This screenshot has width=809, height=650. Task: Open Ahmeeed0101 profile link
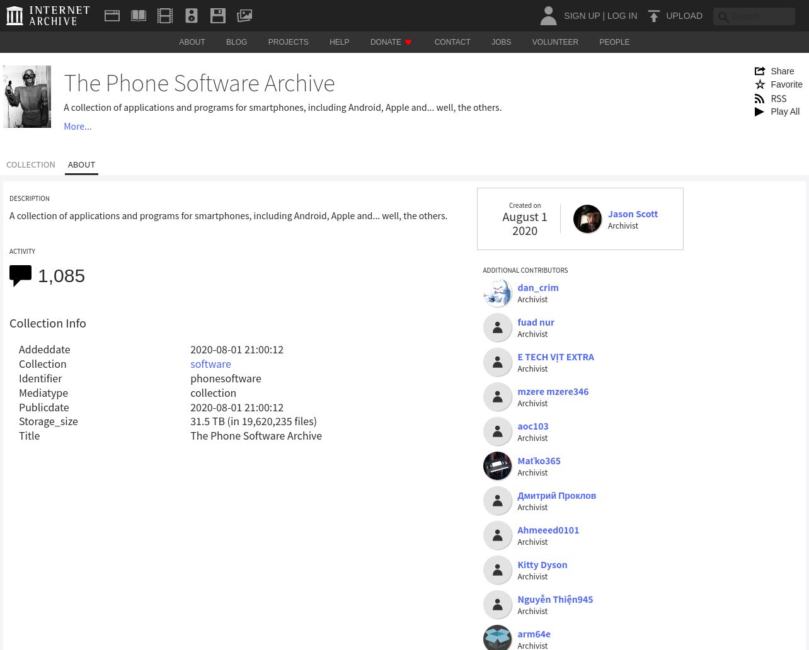(548, 530)
